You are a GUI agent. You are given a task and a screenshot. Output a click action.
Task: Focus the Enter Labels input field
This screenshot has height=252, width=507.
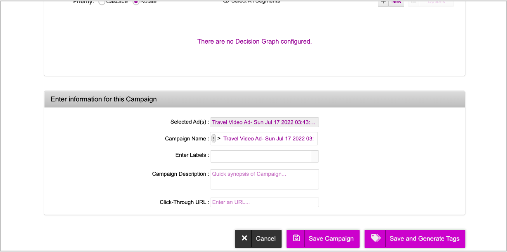coord(261,156)
